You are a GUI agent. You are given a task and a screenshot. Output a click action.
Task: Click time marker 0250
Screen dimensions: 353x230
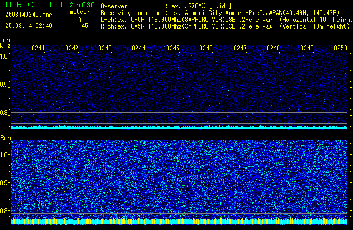click(x=341, y=48)
